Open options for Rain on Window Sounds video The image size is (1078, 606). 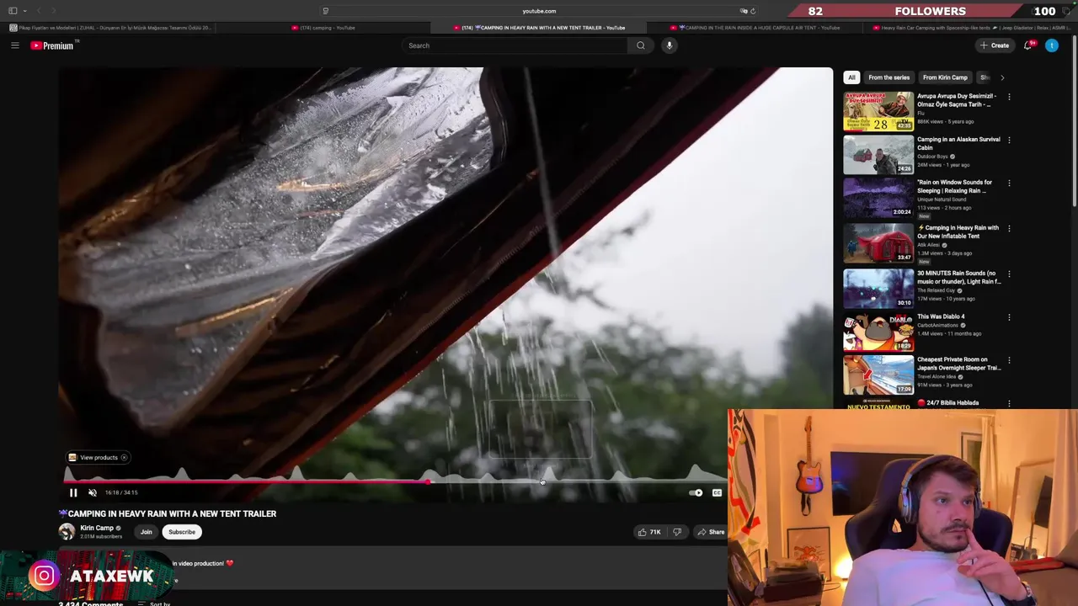[1009, 183]
